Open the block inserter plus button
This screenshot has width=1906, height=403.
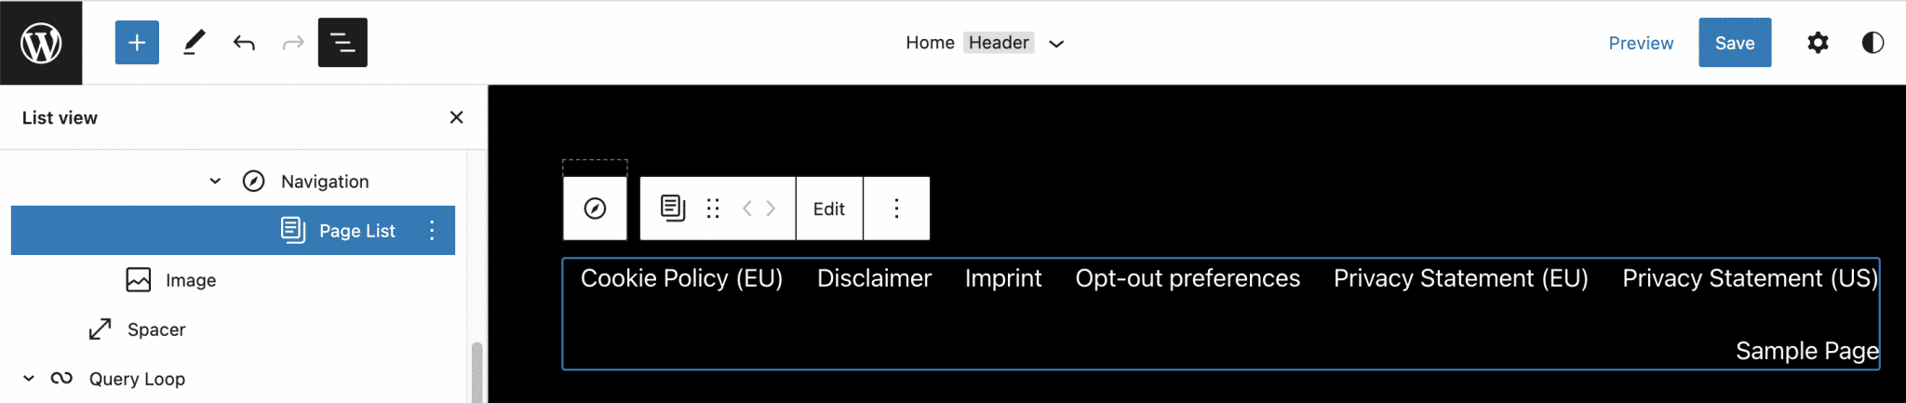137,43
